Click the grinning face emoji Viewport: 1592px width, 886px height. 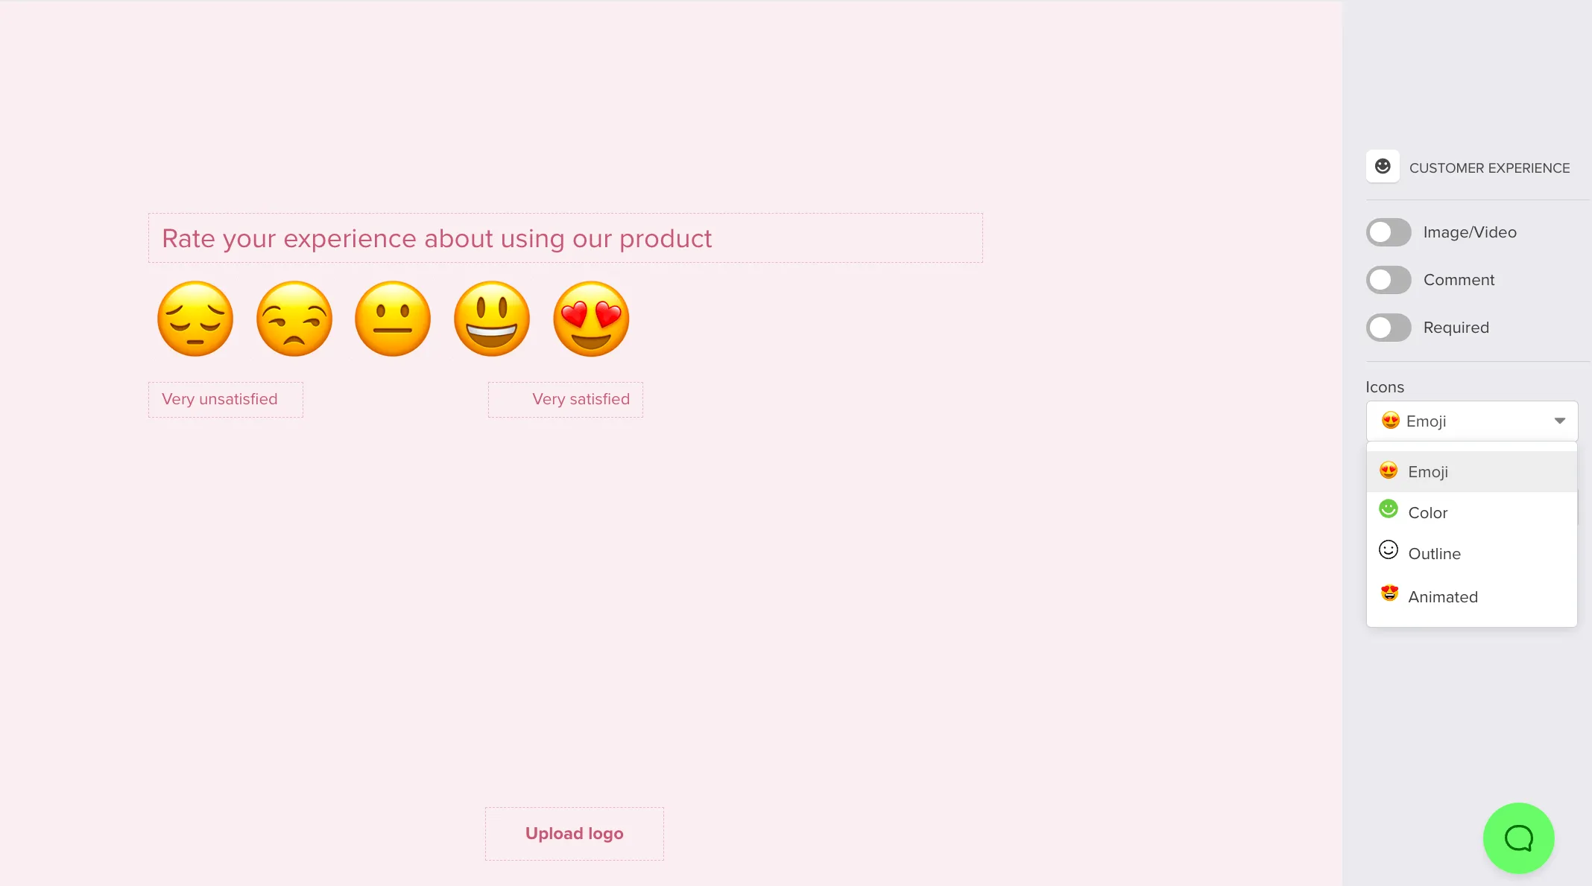pyautogui.click(x=491, y=319)
